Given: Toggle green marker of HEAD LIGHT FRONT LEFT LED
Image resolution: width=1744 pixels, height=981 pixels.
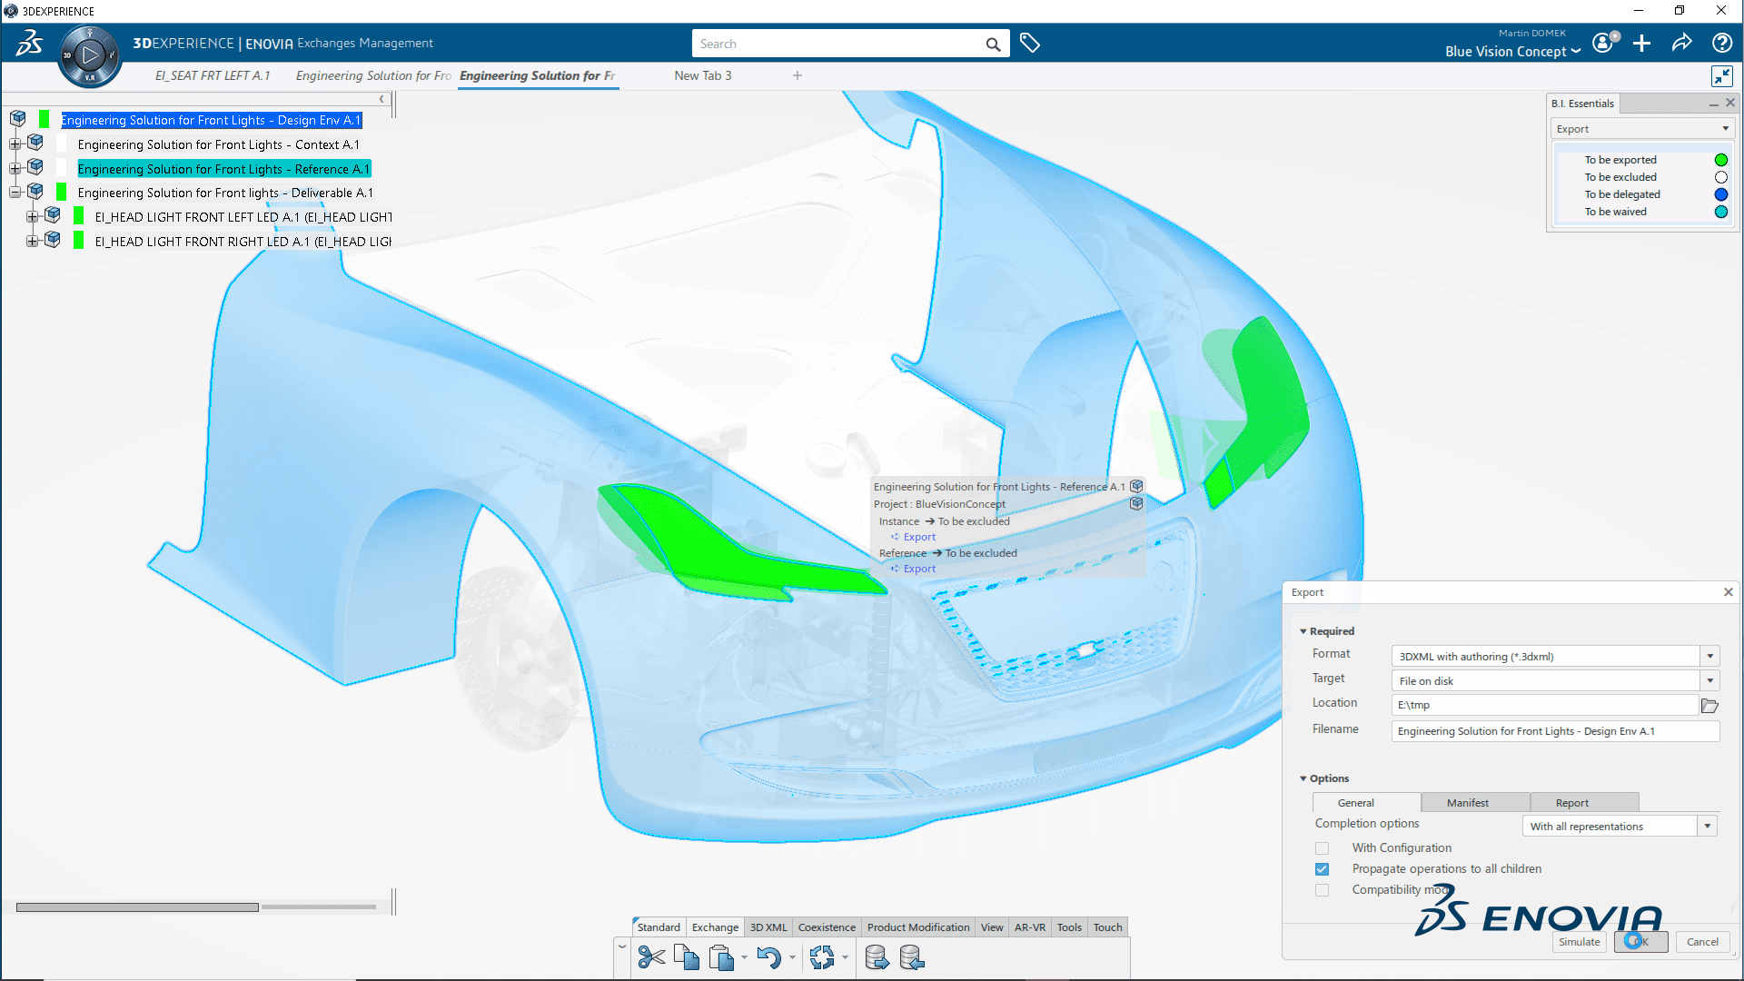Looking at the screenshot, I should coord(78,216).
